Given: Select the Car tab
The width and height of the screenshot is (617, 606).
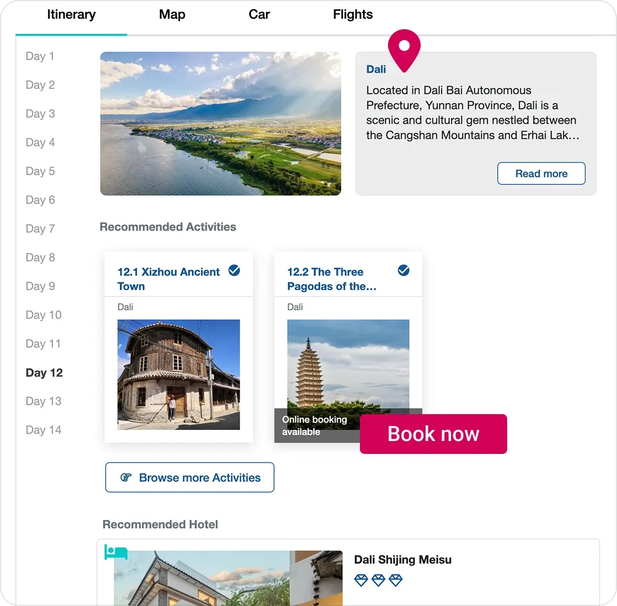Looking at the screenshot, I should click(259, 15).
